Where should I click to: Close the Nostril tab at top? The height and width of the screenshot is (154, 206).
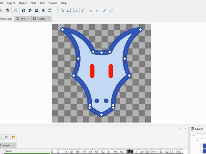tap(49, 18)
